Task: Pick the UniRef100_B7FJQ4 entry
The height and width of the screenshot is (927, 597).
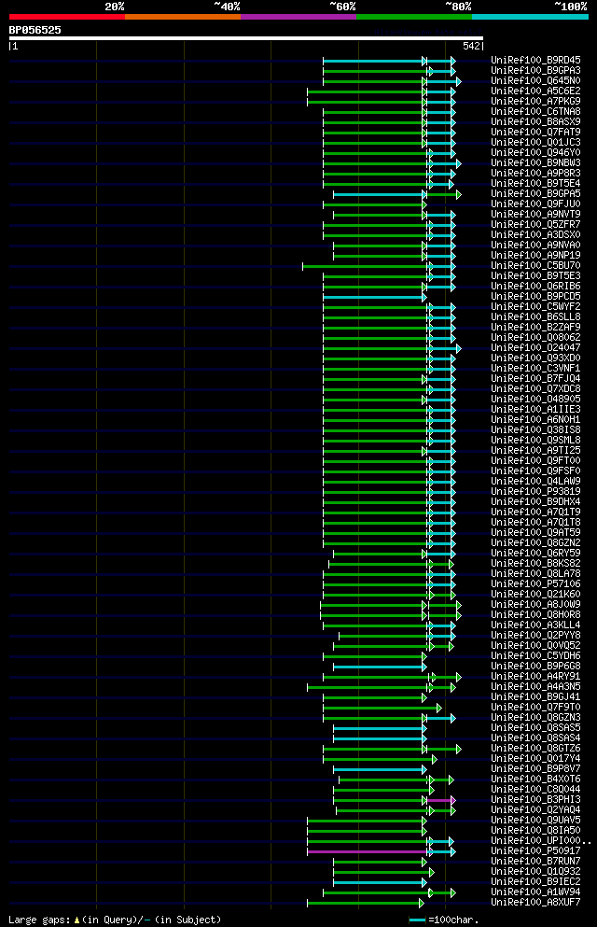Action: (x=535, y=378)
